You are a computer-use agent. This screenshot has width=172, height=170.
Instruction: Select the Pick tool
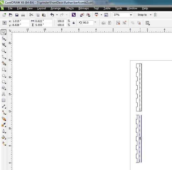coord(4,32)
